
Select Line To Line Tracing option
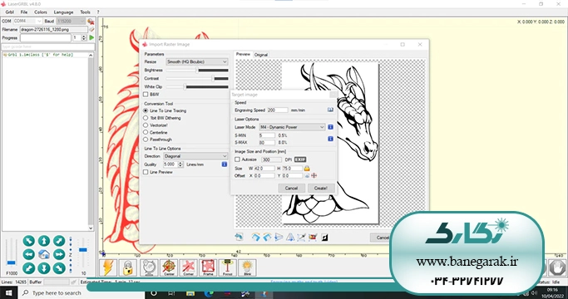tap(146, 110)
